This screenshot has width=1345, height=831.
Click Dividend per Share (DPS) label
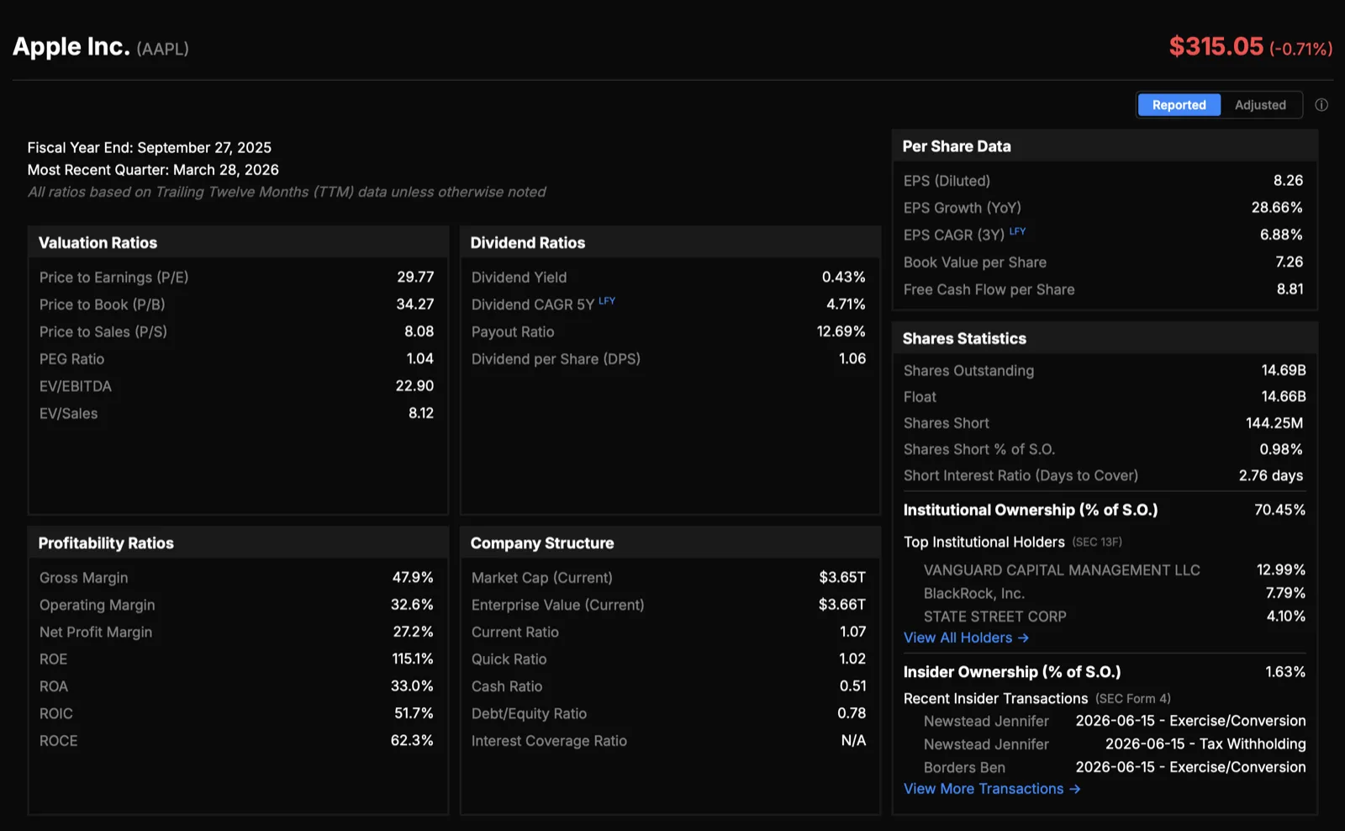(x=556, y=359)
